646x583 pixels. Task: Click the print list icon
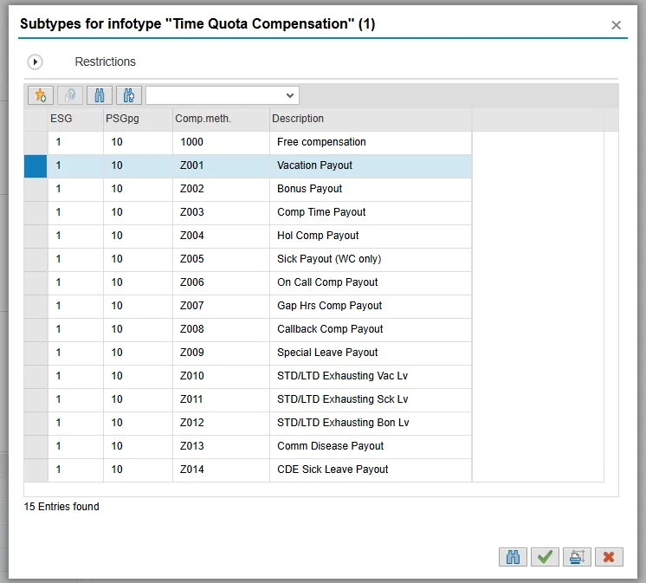(x=577, y=557)
